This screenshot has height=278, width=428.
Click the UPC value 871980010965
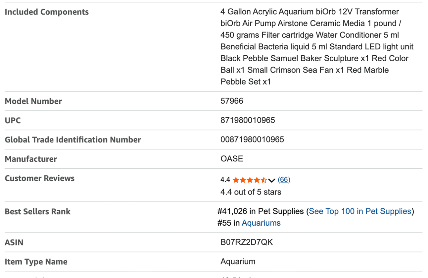[248, 120]
